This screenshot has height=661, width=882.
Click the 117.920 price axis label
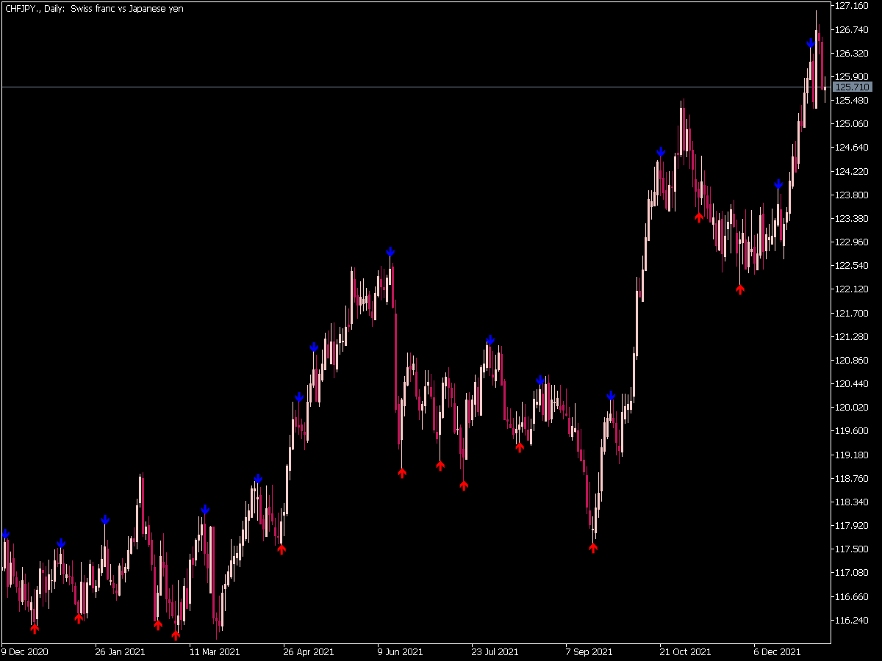click(853, 525)
